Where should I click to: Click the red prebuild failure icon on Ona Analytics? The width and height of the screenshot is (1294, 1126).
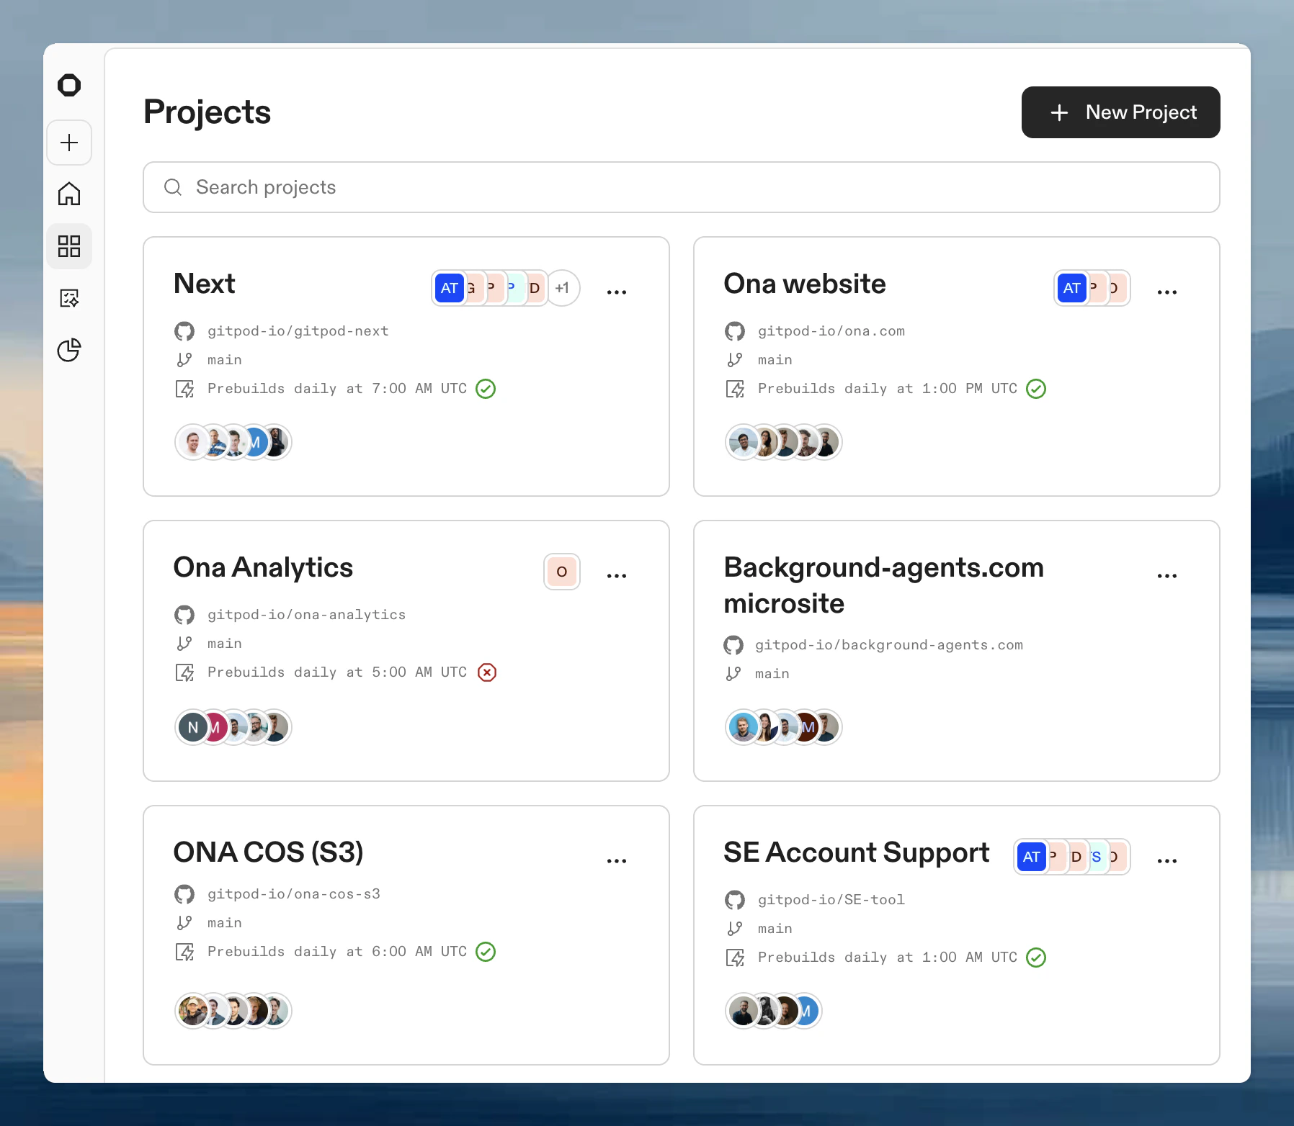pyautogui.click(x=487, y=672)
